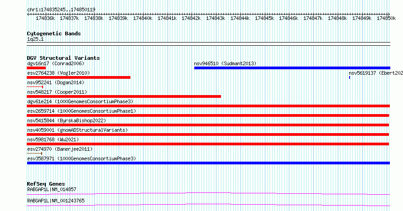The height and width of the screenshot is (211, 403).
Task: Click the 174849k ruler tick label
Action: [x=362, y=18]
